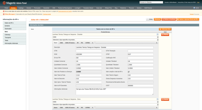This screenshot has height=110, width=202.
Task: Click 'Retirar e Inutilizar' button
Action: (169, 19)
